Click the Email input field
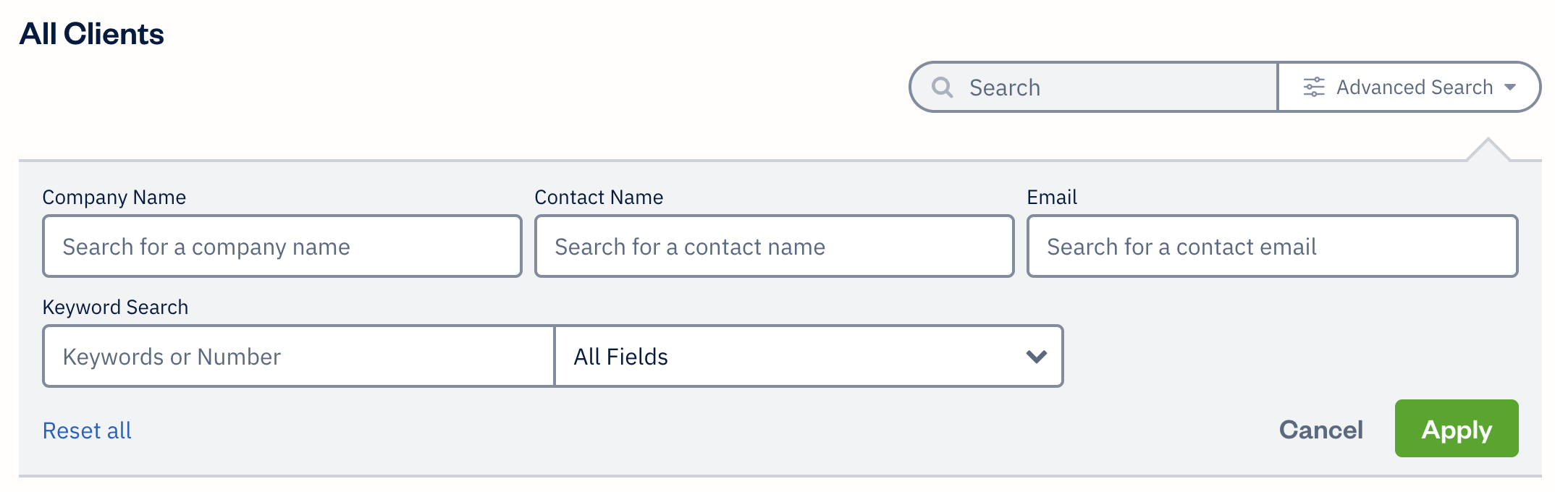 pyautogui.click(x=1271, y=246)
